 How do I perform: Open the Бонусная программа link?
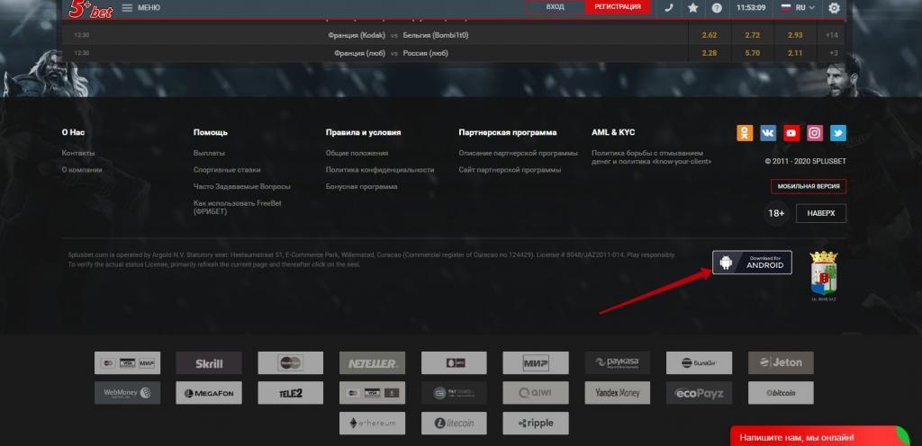361,186
